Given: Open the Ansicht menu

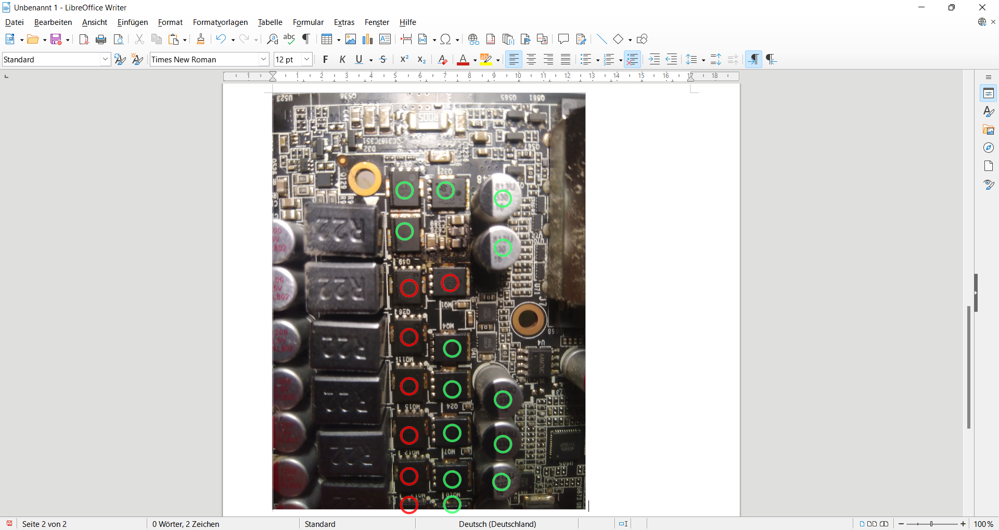Looking at the screenshot, I should 95,22.
